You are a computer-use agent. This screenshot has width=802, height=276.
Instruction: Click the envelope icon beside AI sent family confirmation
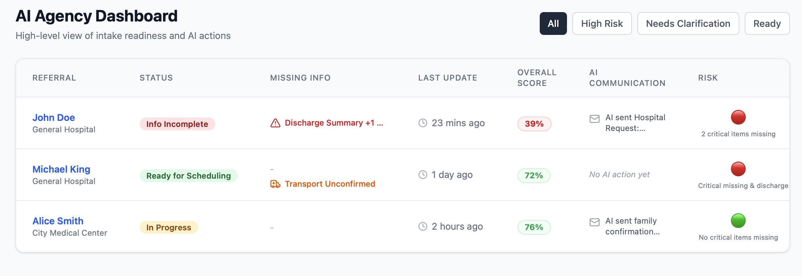[595, 222]
